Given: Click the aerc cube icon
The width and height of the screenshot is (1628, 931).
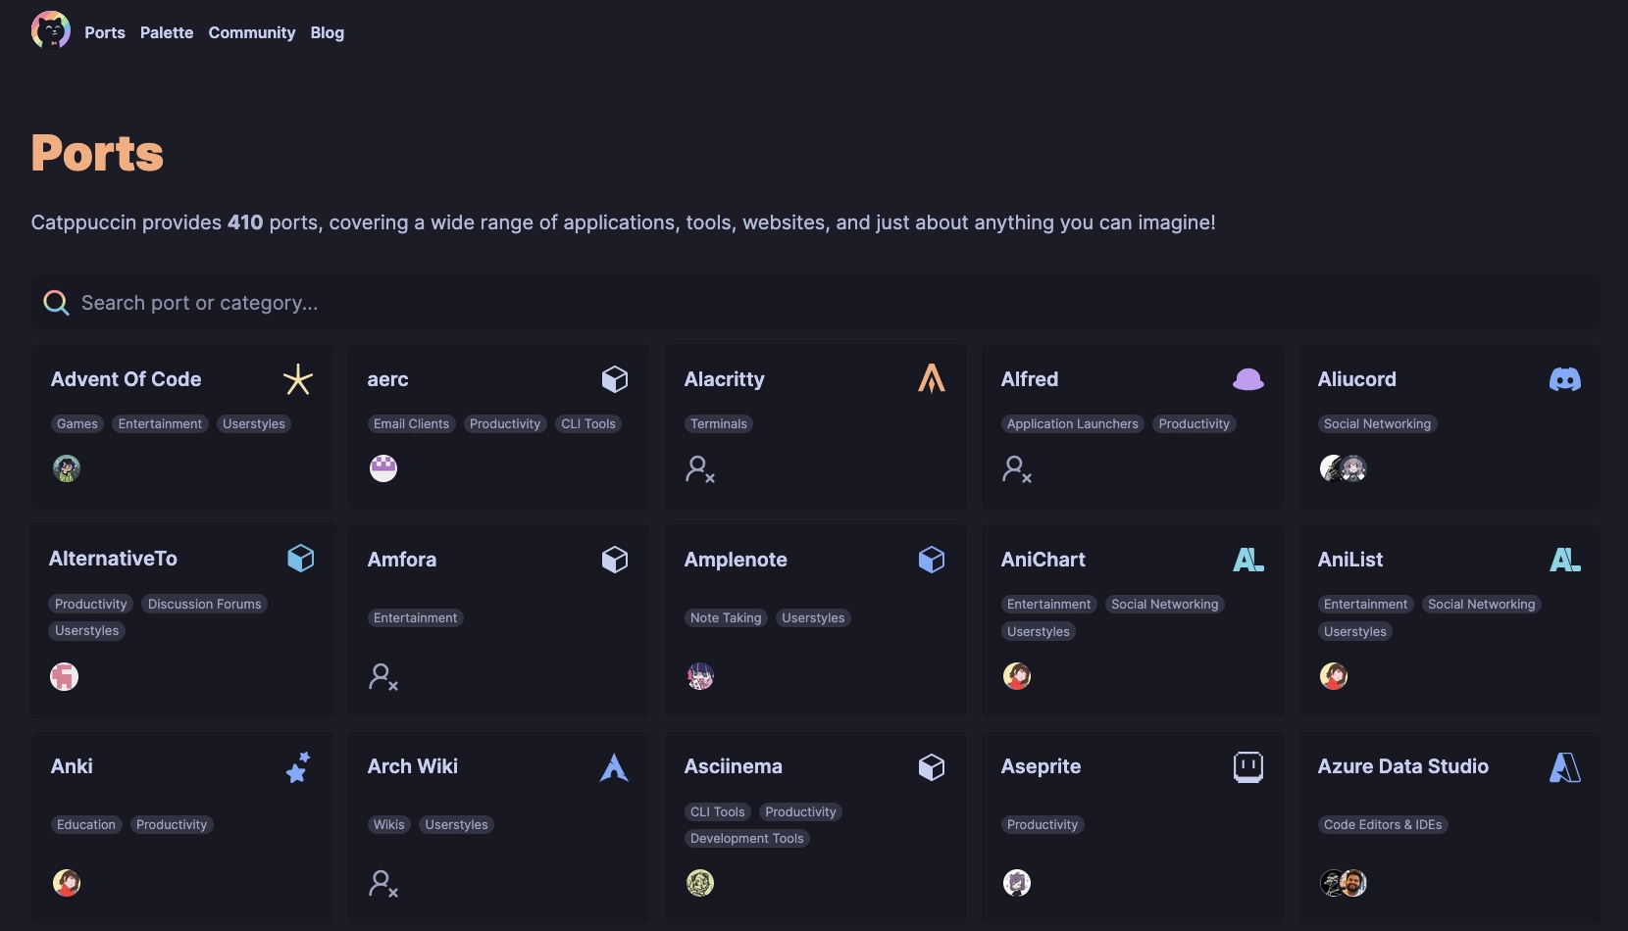Looking at the screenshot, I should coord(615,379).
